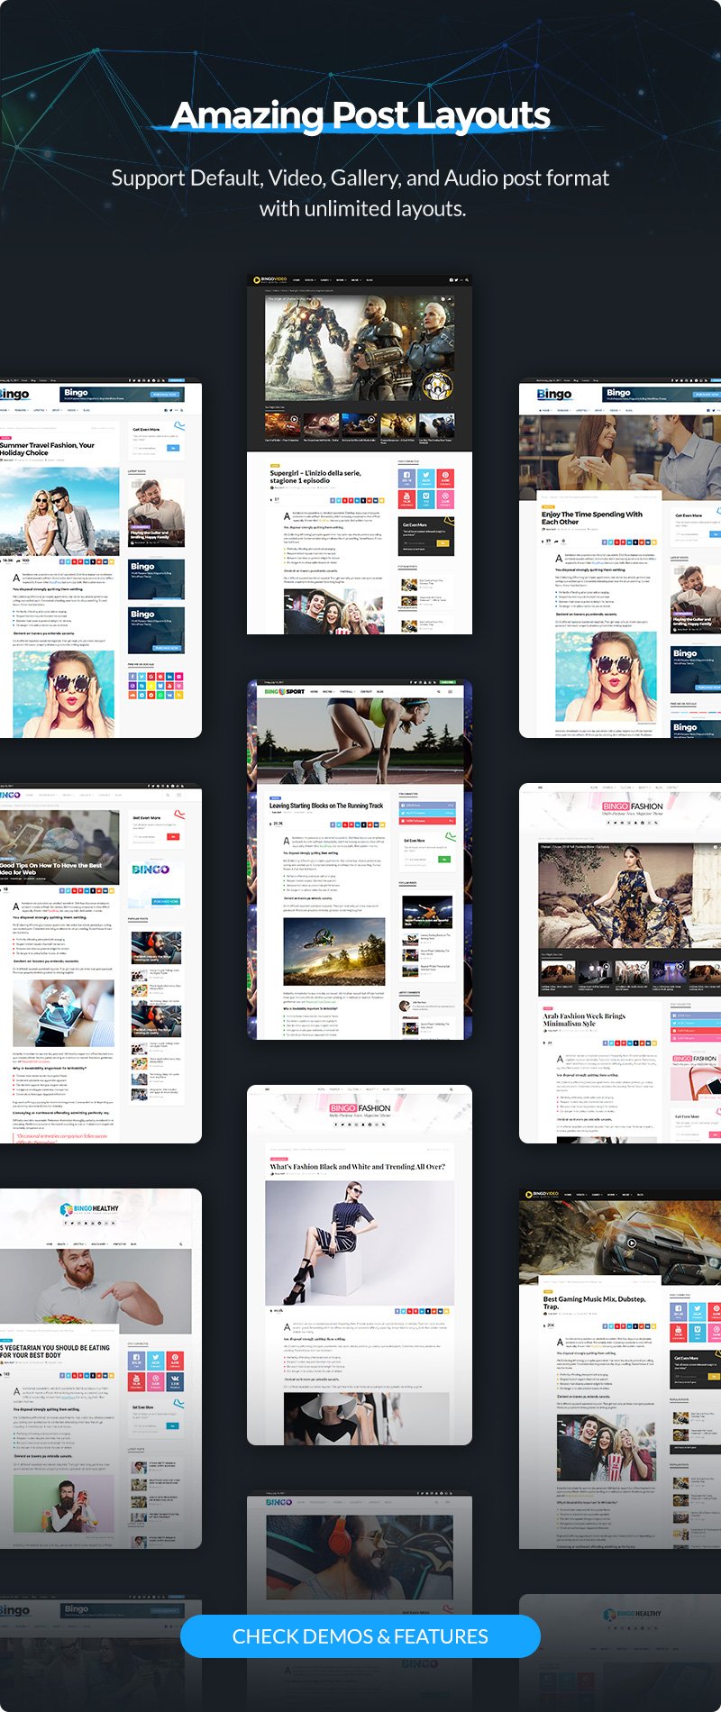The image size is (721, 1712).
Task: Expand the Football dropdown in Bingo Sport menu
Action: tap(347, 691)
